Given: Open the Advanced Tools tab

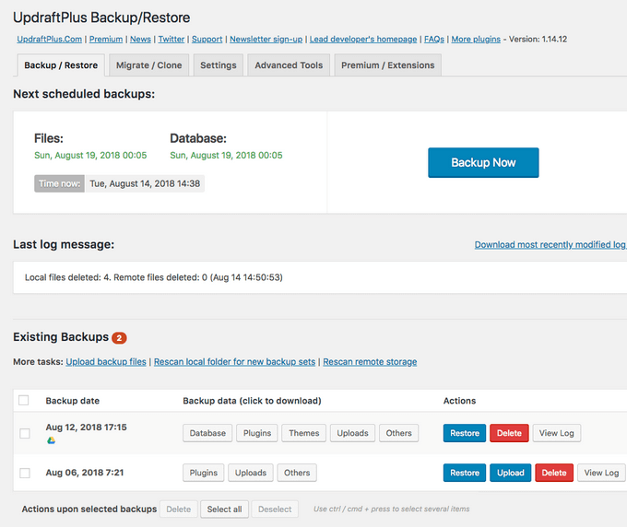Looking at the screenshot, I should (x=289, y=65).
